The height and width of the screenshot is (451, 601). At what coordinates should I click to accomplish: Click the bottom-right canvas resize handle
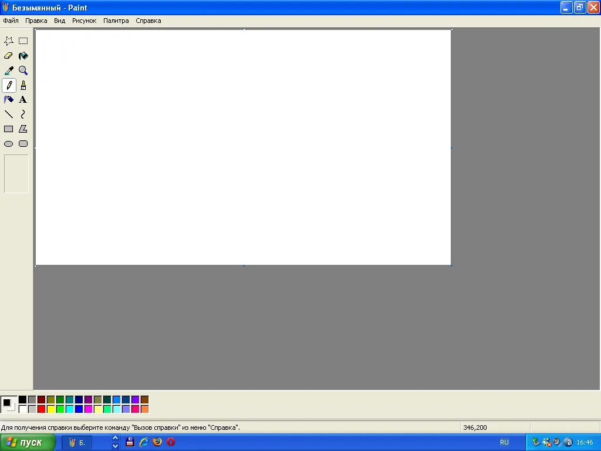pos(452,265)
